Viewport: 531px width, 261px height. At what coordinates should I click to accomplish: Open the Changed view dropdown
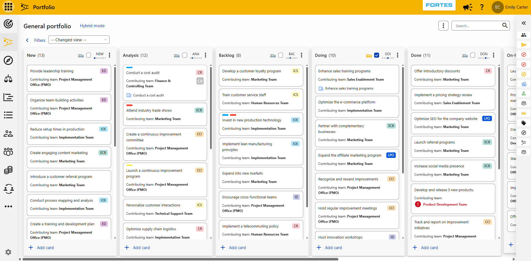pyautogui.click(x=79, y=40)
